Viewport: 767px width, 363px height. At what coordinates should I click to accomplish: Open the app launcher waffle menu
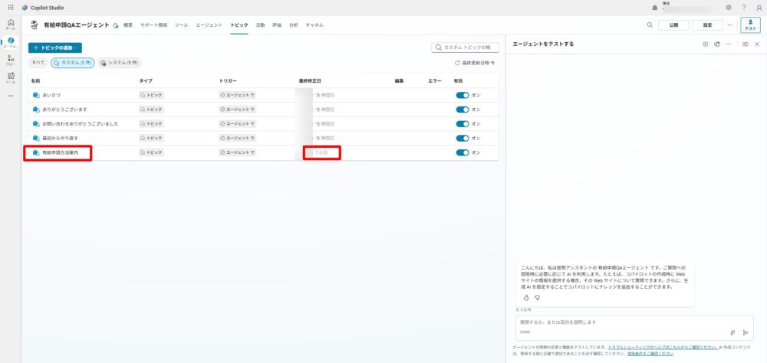pyautogui.click(x=10, y=7)
